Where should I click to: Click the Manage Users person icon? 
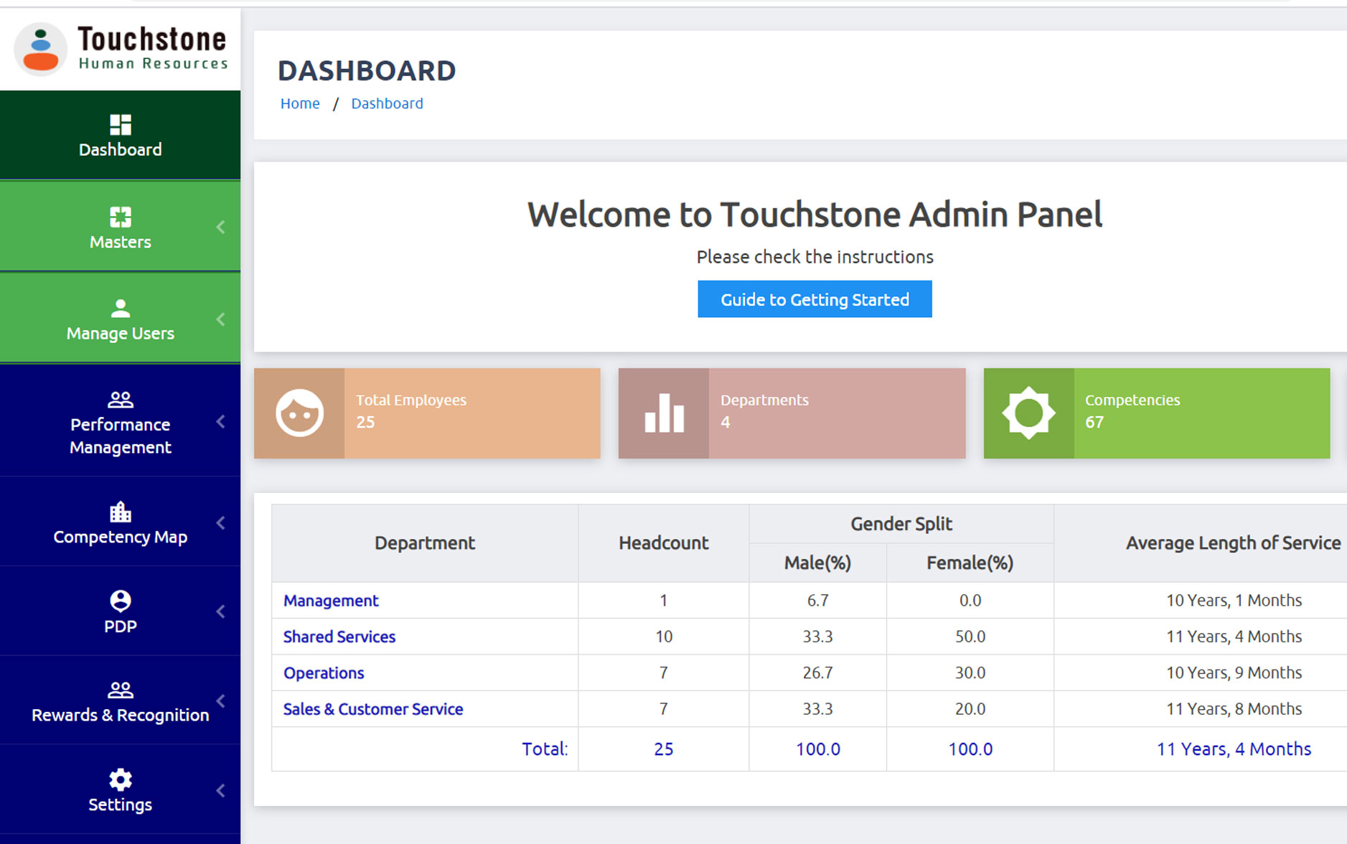120,309
